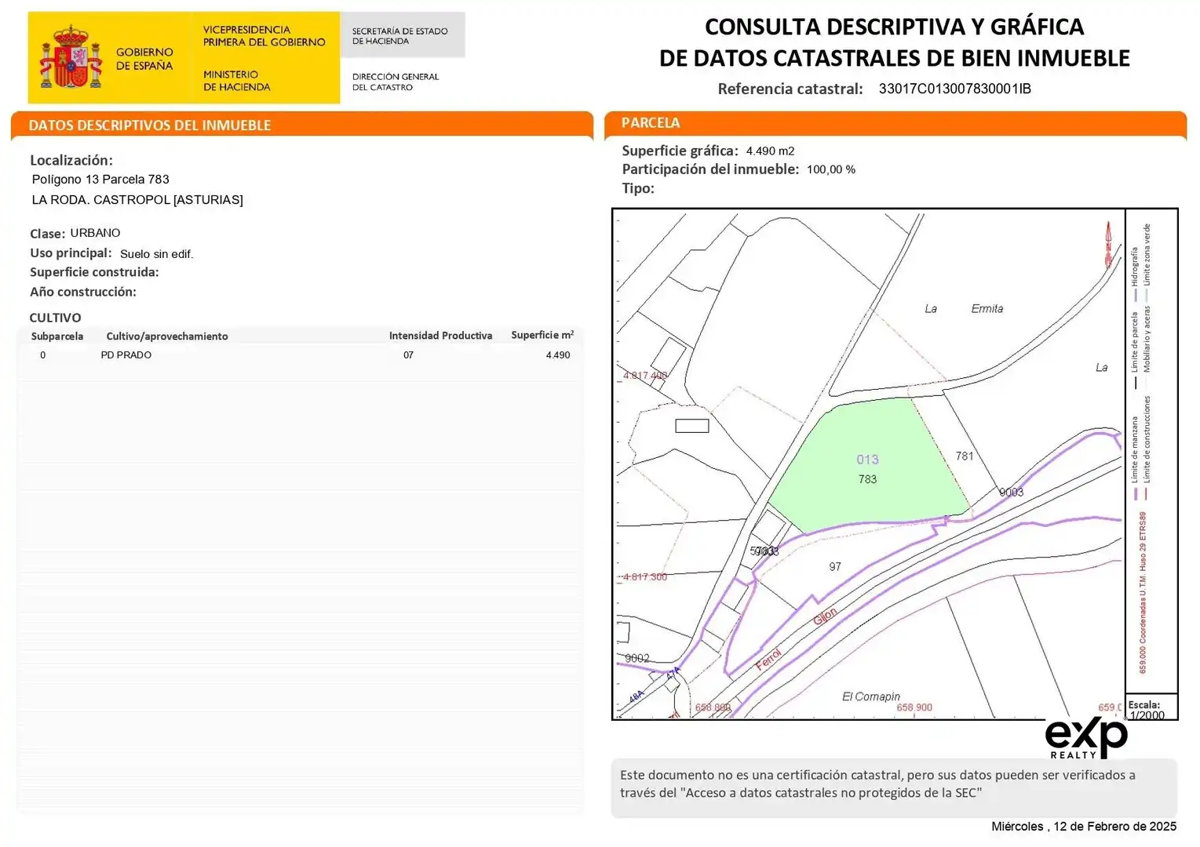
Task: Click the red 'Ferrol' road label
Action: 769,659
